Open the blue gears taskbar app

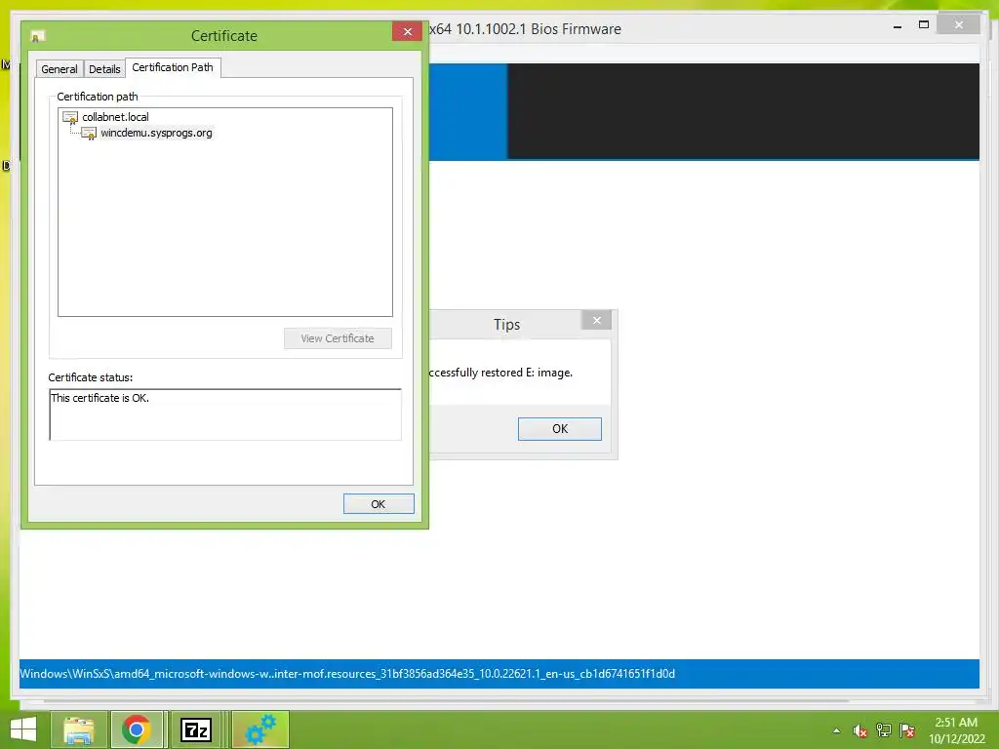260,729
